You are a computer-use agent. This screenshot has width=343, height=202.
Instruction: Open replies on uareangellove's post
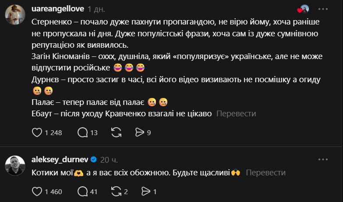(82, 132)
